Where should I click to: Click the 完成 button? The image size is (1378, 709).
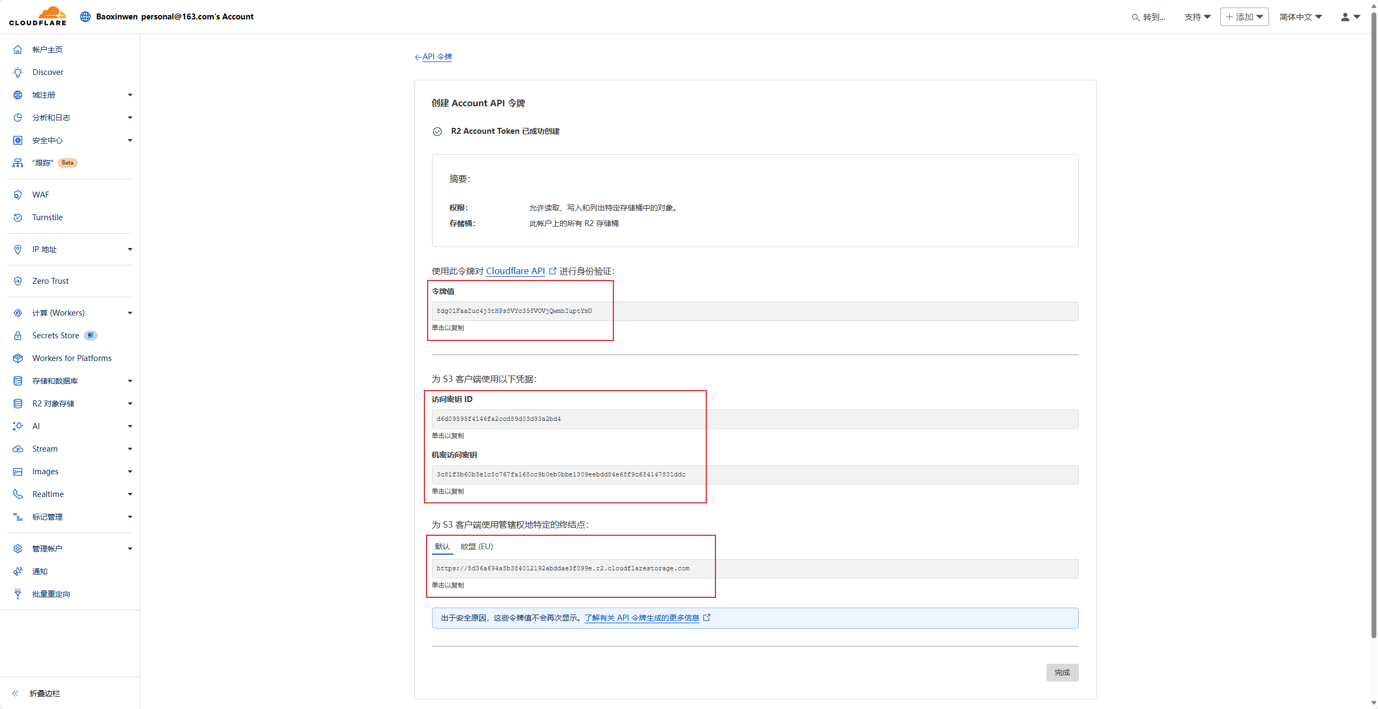(x=1062, y=672)
